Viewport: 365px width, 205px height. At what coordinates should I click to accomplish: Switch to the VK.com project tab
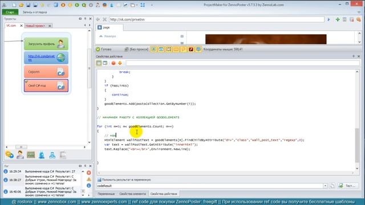click(x=11, y=26)
